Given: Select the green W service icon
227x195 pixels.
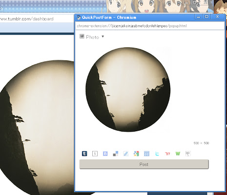Looking at the screenshot, I should (178, 154).
